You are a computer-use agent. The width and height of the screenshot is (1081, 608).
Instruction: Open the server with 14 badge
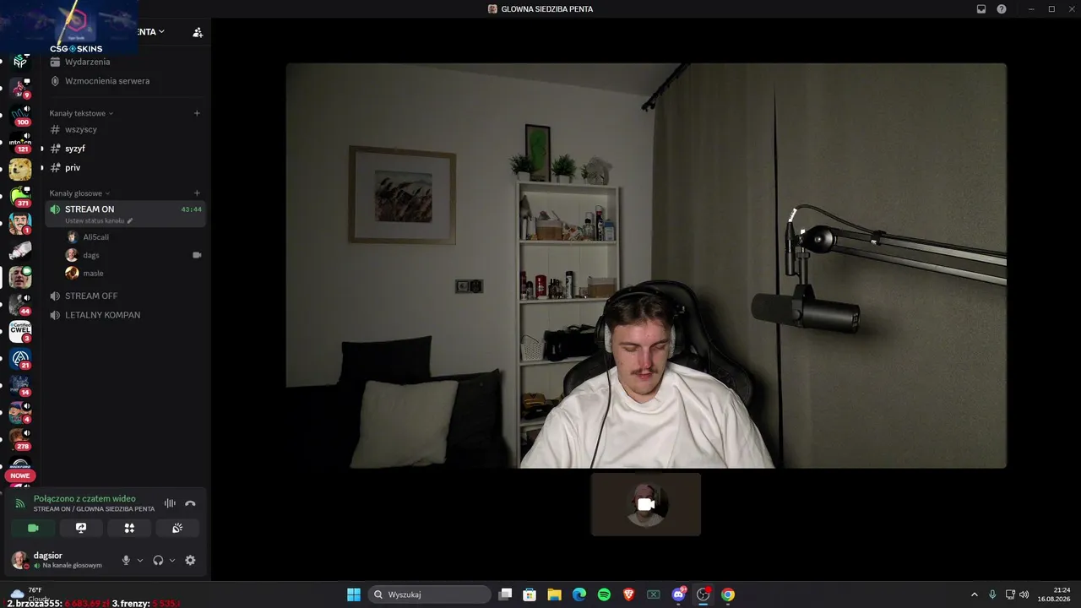click(x=20, y=386)
